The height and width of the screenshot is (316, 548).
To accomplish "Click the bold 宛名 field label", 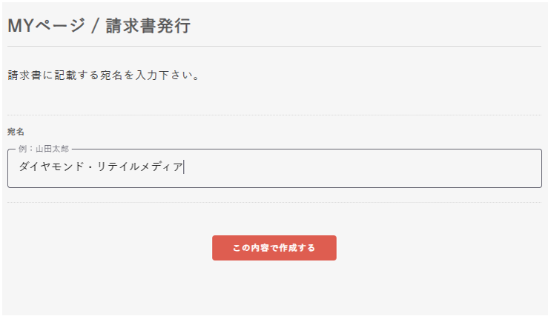I will 16,132.
